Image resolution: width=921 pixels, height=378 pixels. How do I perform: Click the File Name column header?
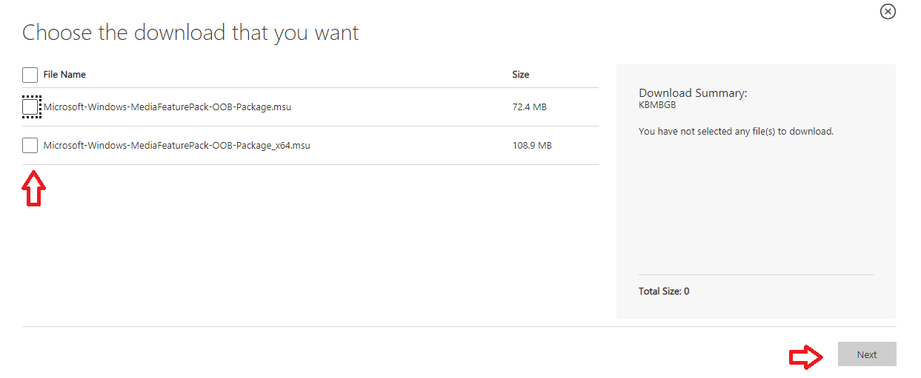pos(64,75)
